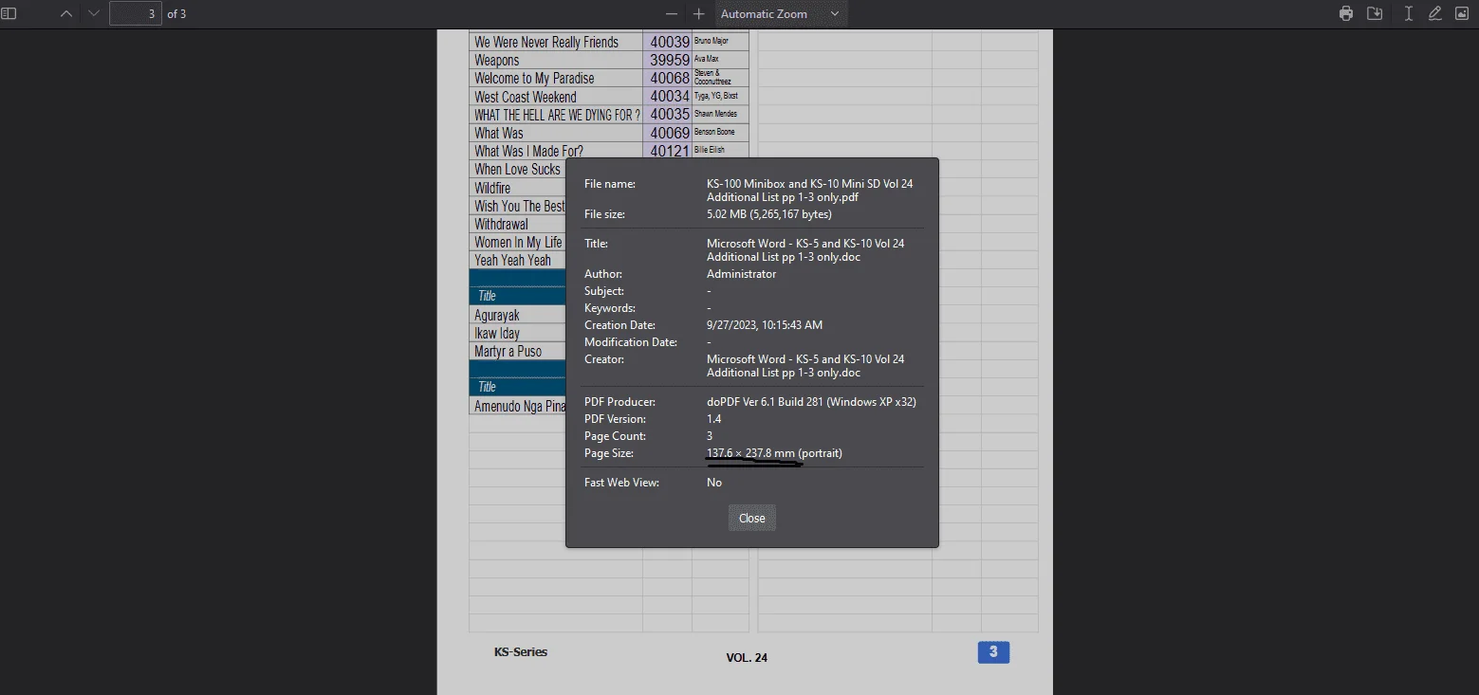Select the text annotation tool
Viewport: 1479px width, 695px height.
pyautogui.click(x=1408, y=14)
